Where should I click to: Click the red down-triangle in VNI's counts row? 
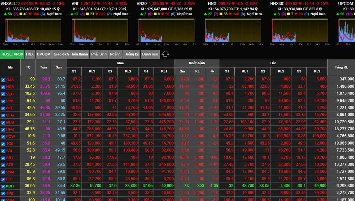(x=97, y=14)
